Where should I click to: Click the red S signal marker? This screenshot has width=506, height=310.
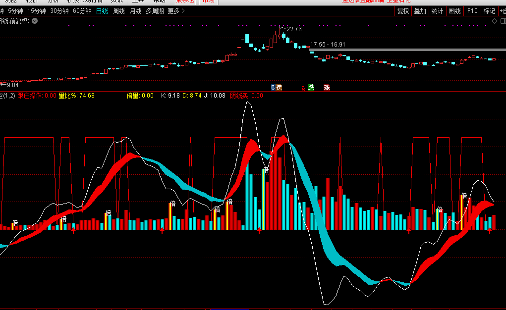click(x=303, y=88)
